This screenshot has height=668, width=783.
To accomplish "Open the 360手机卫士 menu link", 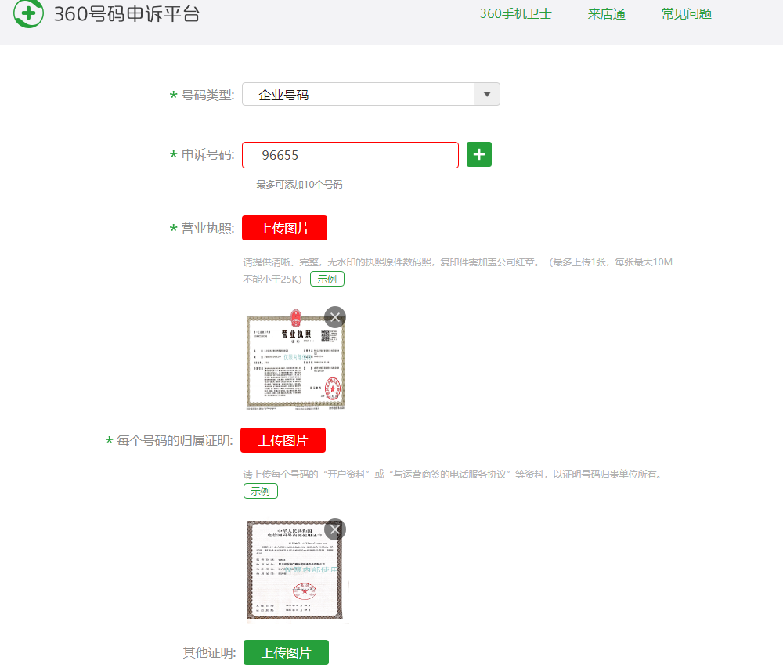I will (515, 13).
